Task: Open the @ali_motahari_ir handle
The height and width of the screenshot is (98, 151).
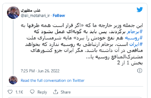Action: point(35,15)
